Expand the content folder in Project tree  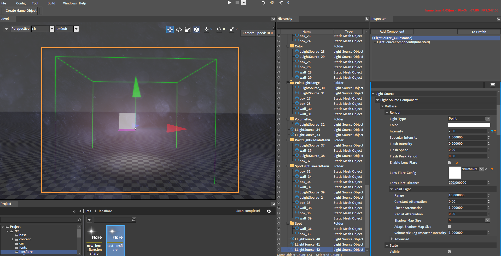(x=13, y=239)
